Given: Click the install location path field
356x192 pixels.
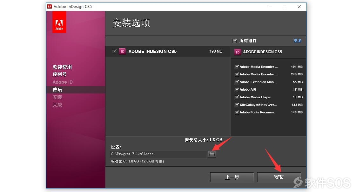Looking at the screenshot, I should pos(158,154).
